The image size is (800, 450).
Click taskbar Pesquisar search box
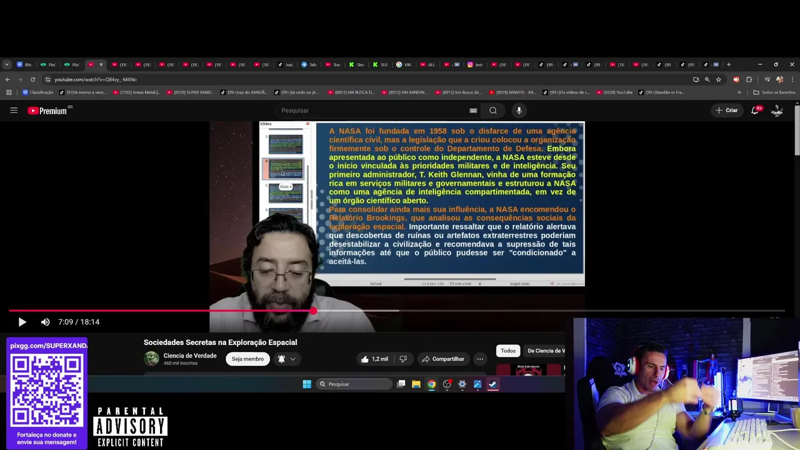click(x=354, y=384)
